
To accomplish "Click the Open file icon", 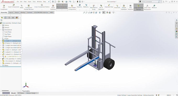I will [x=59, y=2].
